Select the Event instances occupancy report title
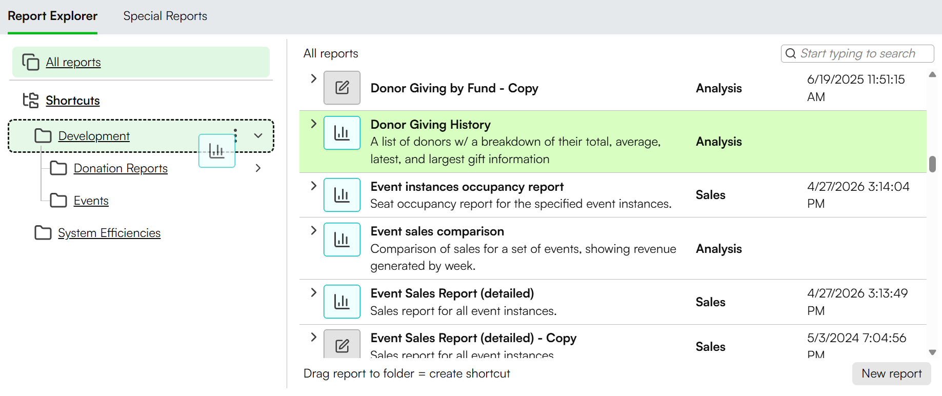Image resolution: width=942 pixels, height=396 pixels. coord(467,187)
